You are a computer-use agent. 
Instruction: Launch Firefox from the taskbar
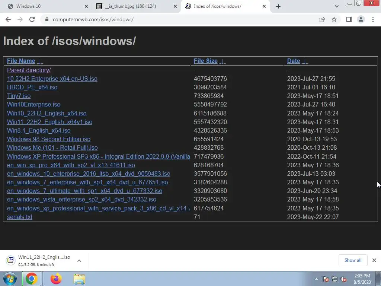(56, 279)
